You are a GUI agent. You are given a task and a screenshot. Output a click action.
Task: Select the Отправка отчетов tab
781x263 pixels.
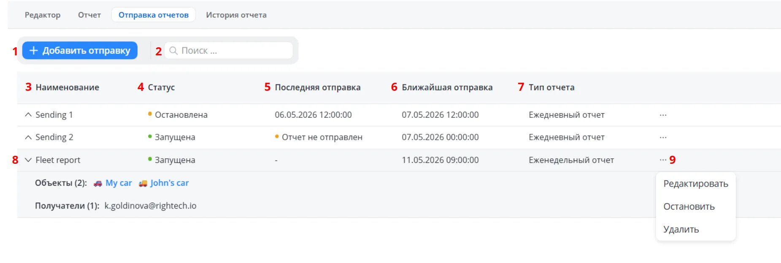pos(154,15)
